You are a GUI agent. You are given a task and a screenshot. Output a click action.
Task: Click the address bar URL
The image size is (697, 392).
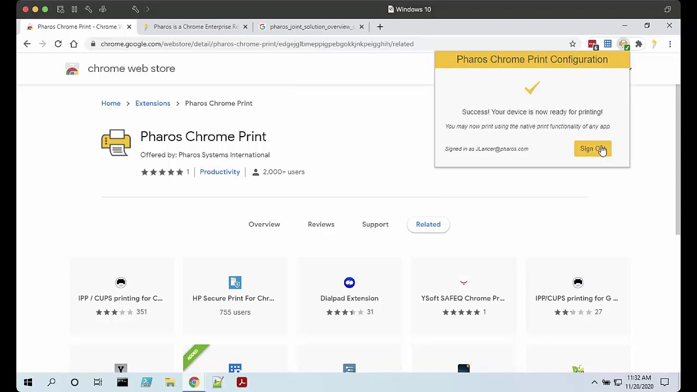[x=257, y=44]
